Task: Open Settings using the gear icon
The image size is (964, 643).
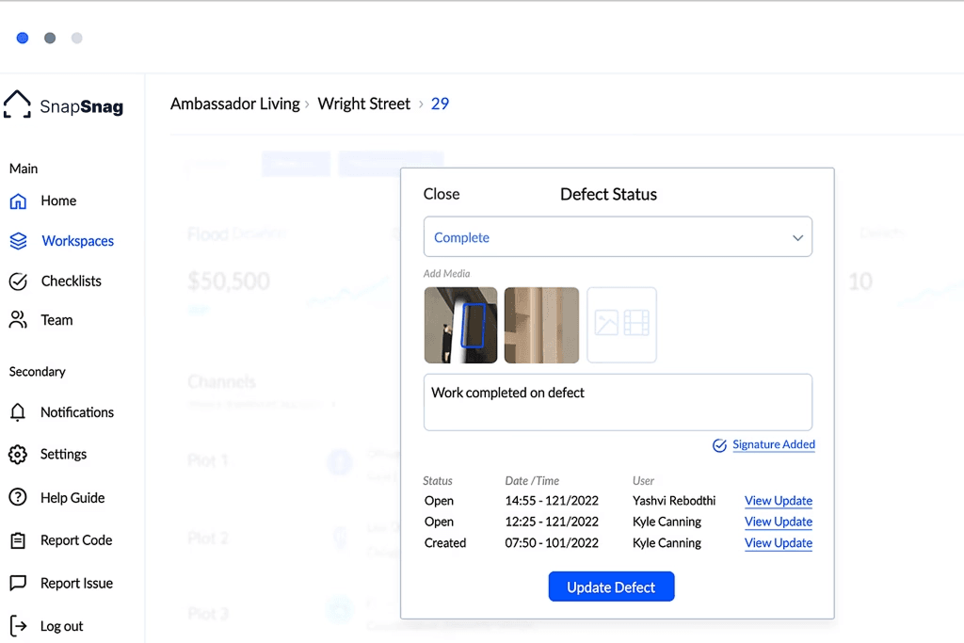Action: click(x=18, y=454)
